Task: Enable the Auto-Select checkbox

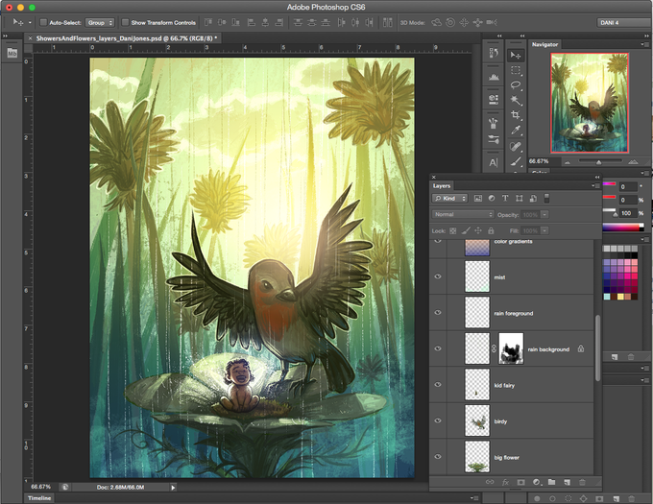Action: pos(43,22)
